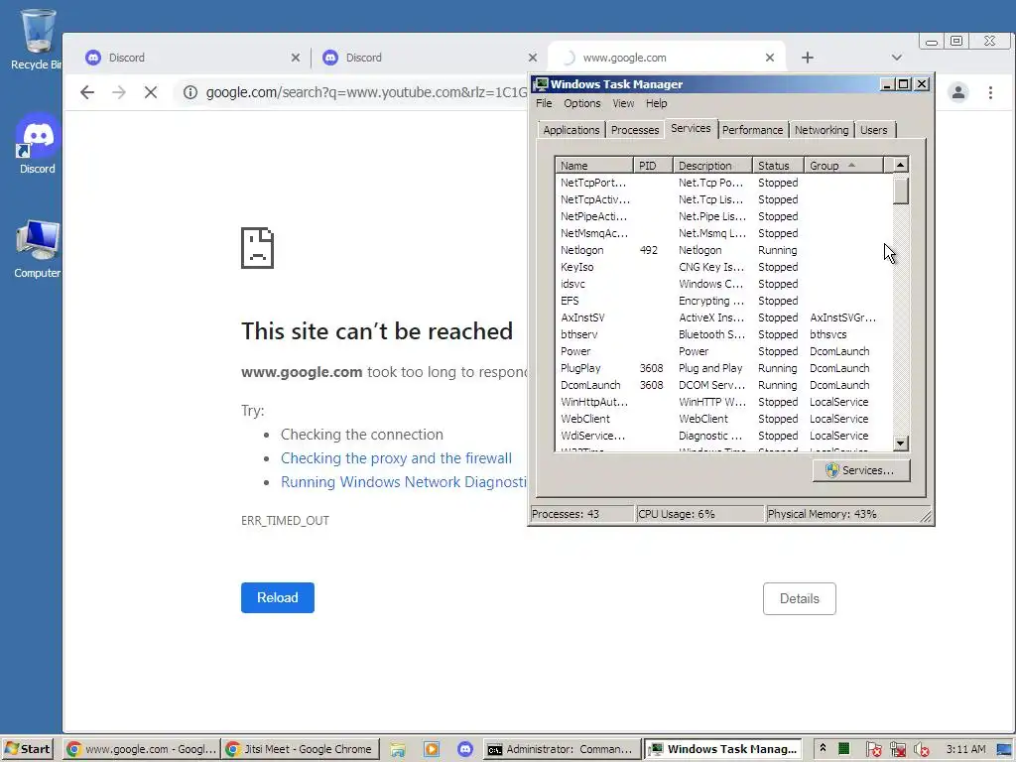Close the first Discord tab
1016x762 pixels.
(x=296, y=58)
